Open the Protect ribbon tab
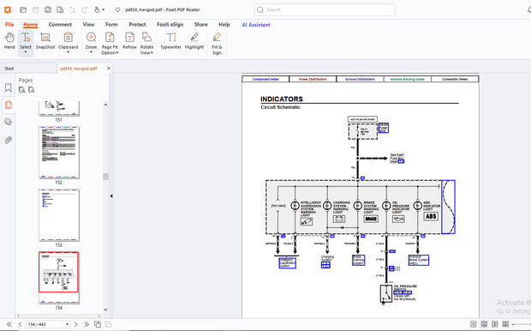This screenshot has height=331, width=531. click(137, 24)
